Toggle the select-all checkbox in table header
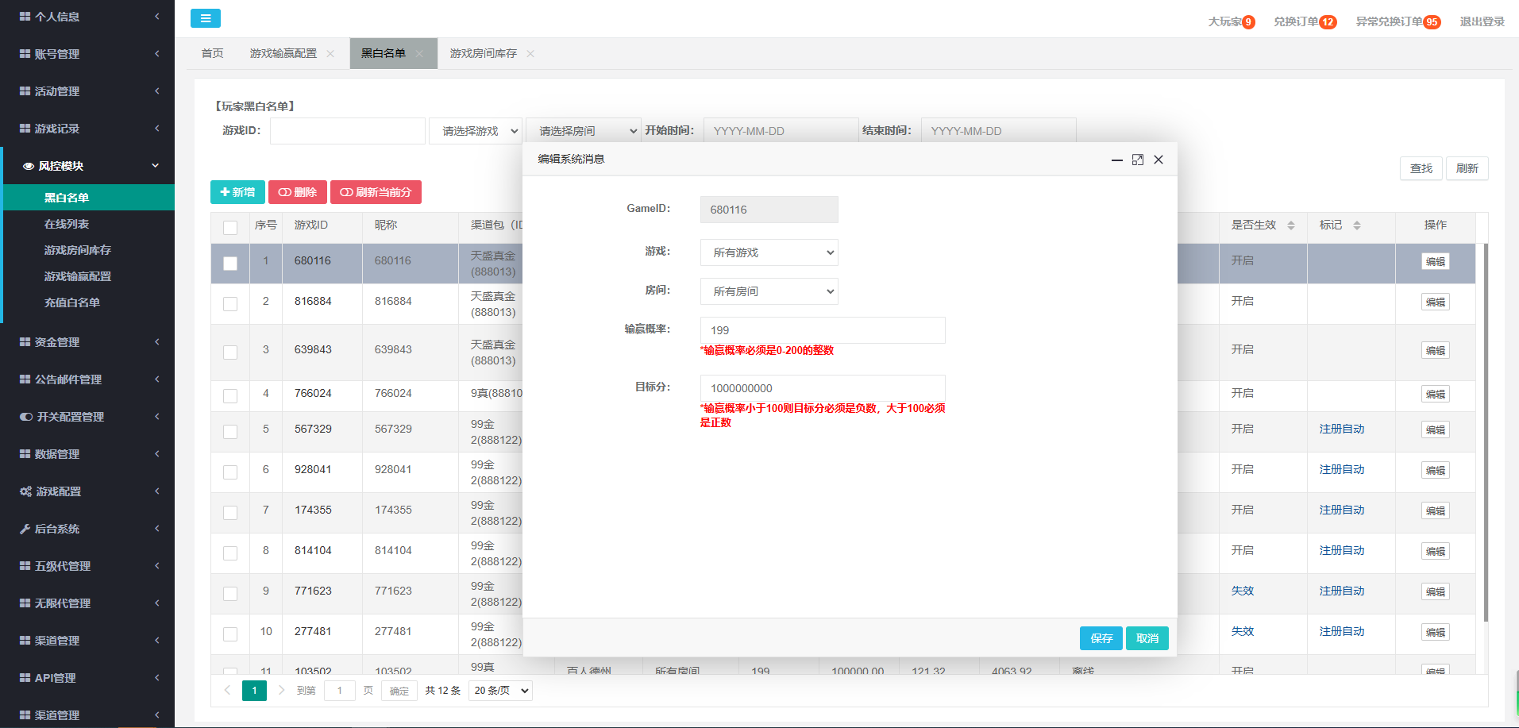 click(230, 228)
